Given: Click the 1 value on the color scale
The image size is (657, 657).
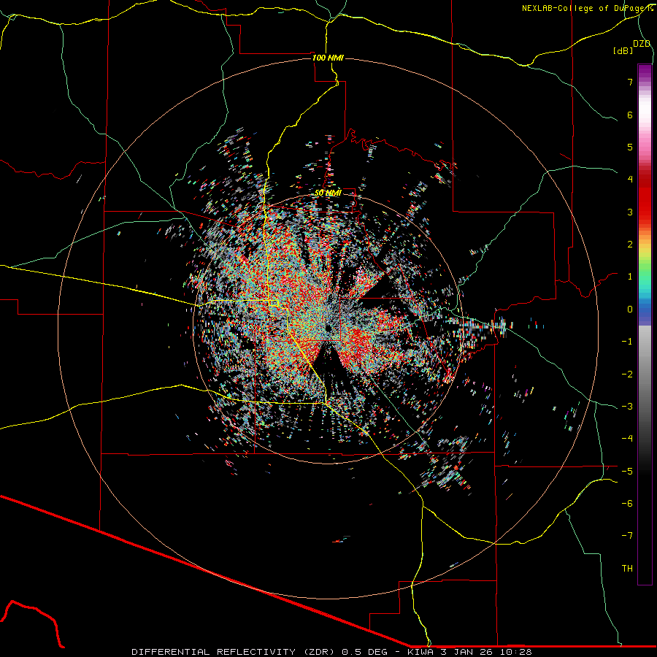Looking at the screenshot, I should point(630,277).
